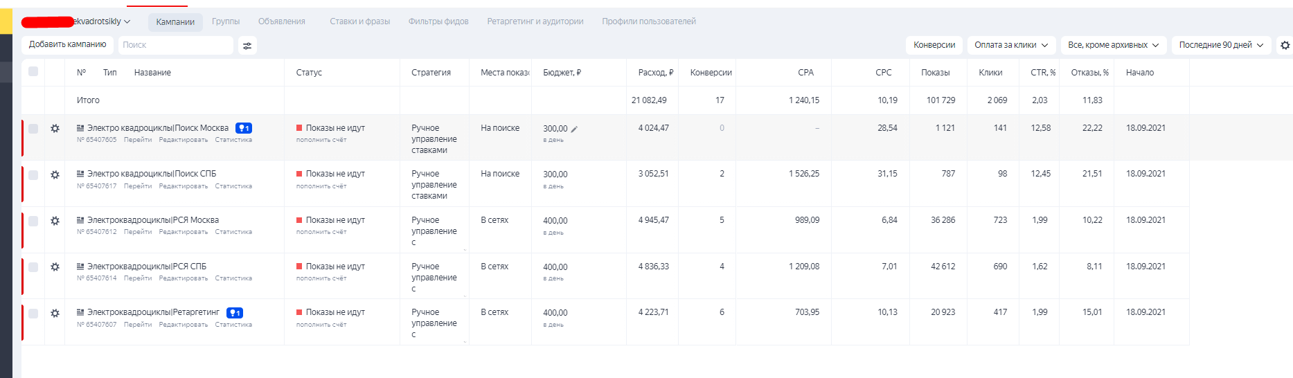Select checkbox for Электроквадроциклы|РСЯ СПБ campaign
Image resolution: width=1293 pixels, height=378 pixels.
(x=33, y=267)
